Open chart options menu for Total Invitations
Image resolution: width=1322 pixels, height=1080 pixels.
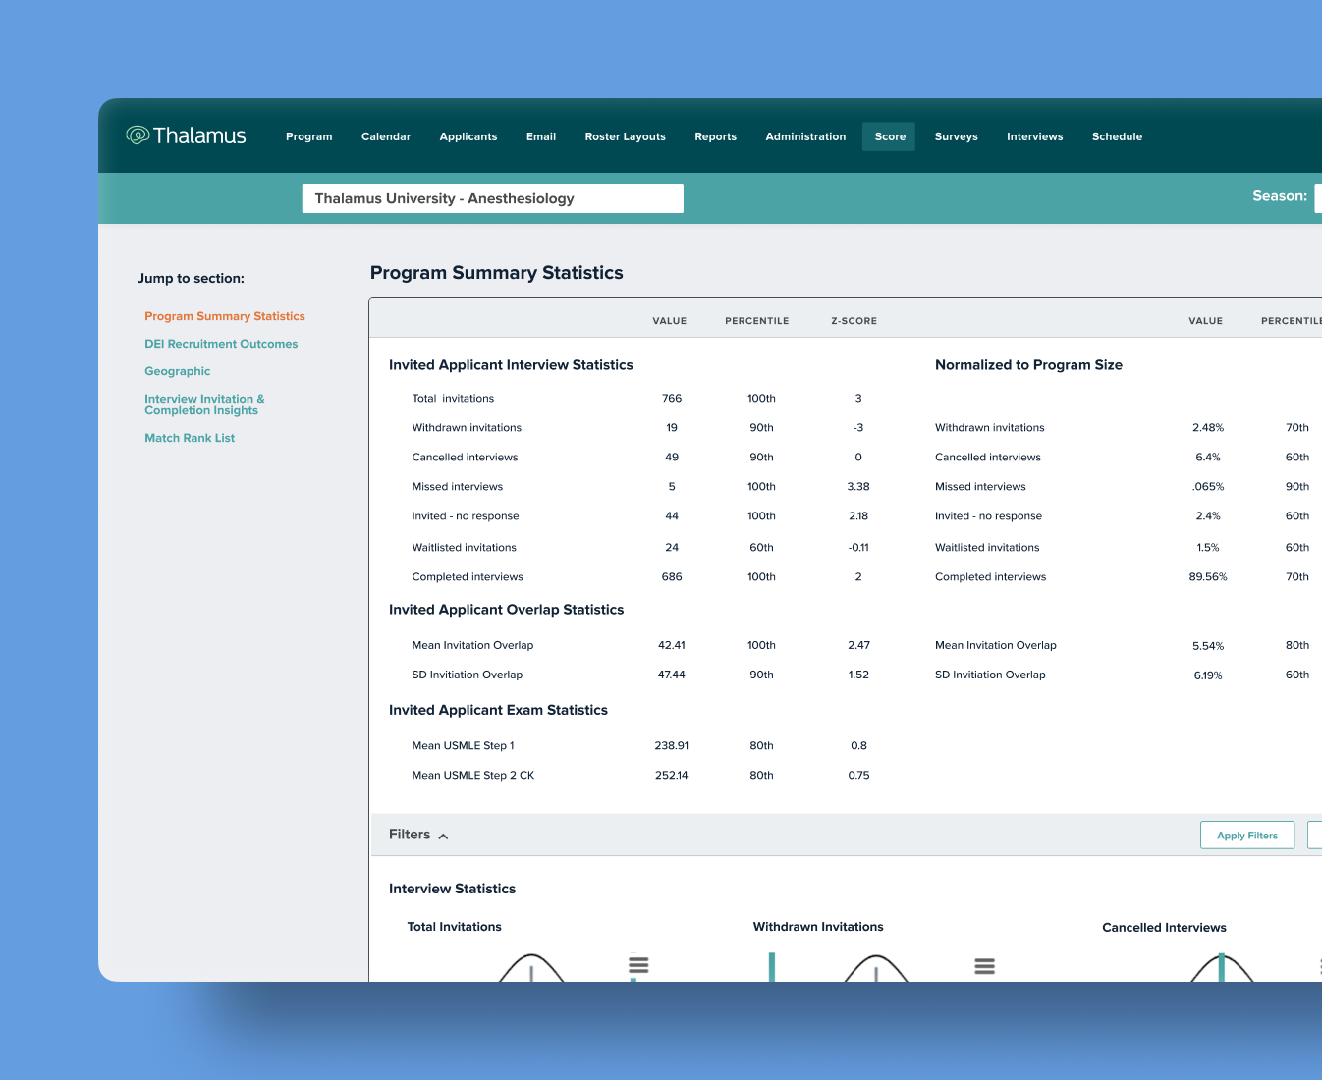(638, 967)
